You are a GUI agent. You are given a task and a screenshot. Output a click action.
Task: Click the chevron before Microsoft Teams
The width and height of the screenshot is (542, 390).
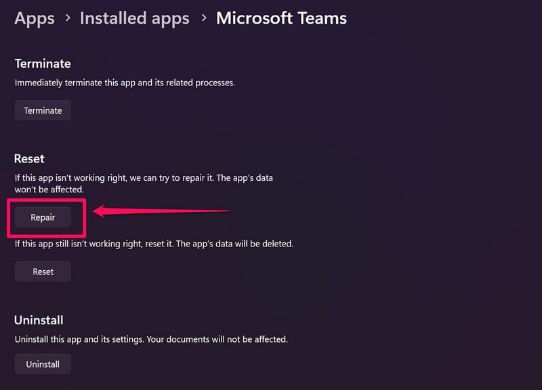pyautogui.click(x=203, y=18)
